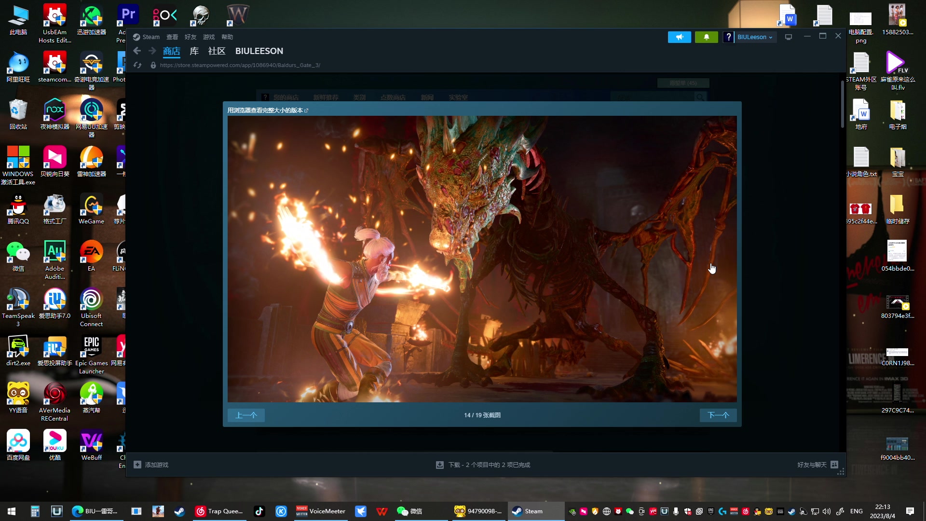Image resolution: width=926 pixels, height=521 pixels.
Task: Select the dirt2.exe desktop icon
Action: (x=18, y=351)
